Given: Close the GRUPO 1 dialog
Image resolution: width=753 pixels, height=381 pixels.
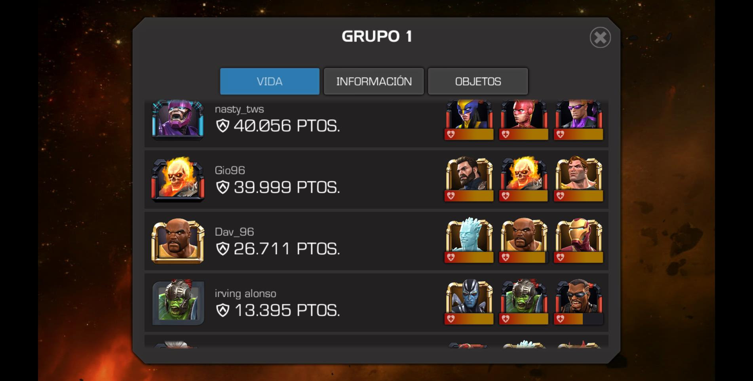Looking at the screenshot, I should (x=600, y=38).
